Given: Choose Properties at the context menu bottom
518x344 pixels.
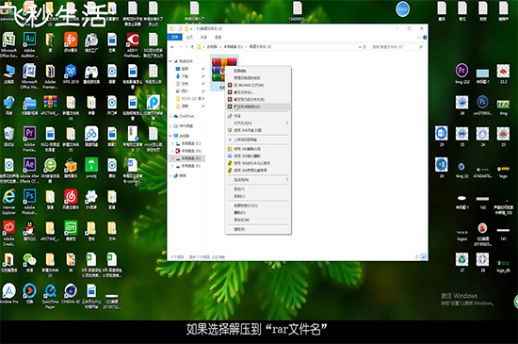Looking at the screenshot, I should pos(239,229).
